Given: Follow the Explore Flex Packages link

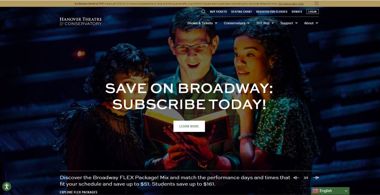Looking at the screenshot, I should (78, 192).
